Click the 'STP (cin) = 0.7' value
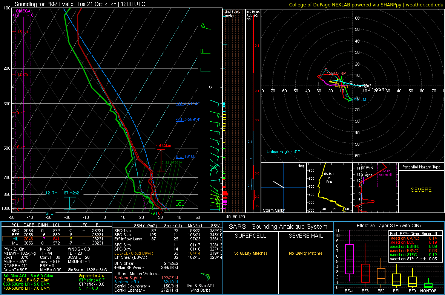 [92, 280]
